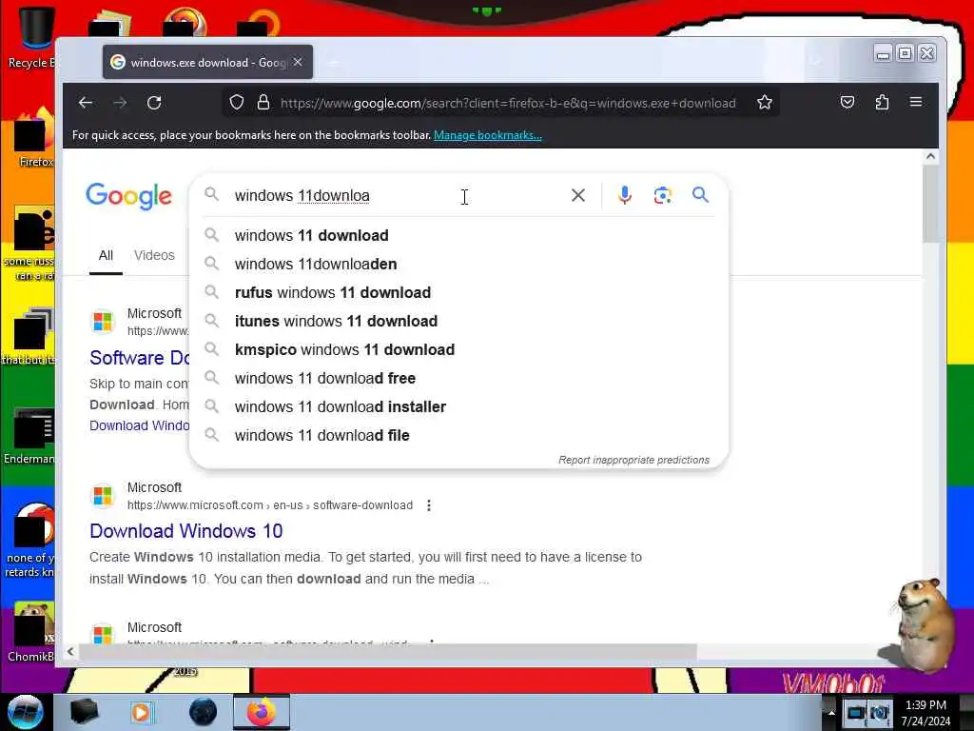
Task: Search by image using Google Lens icon
Action: click(x=663, y=195)
